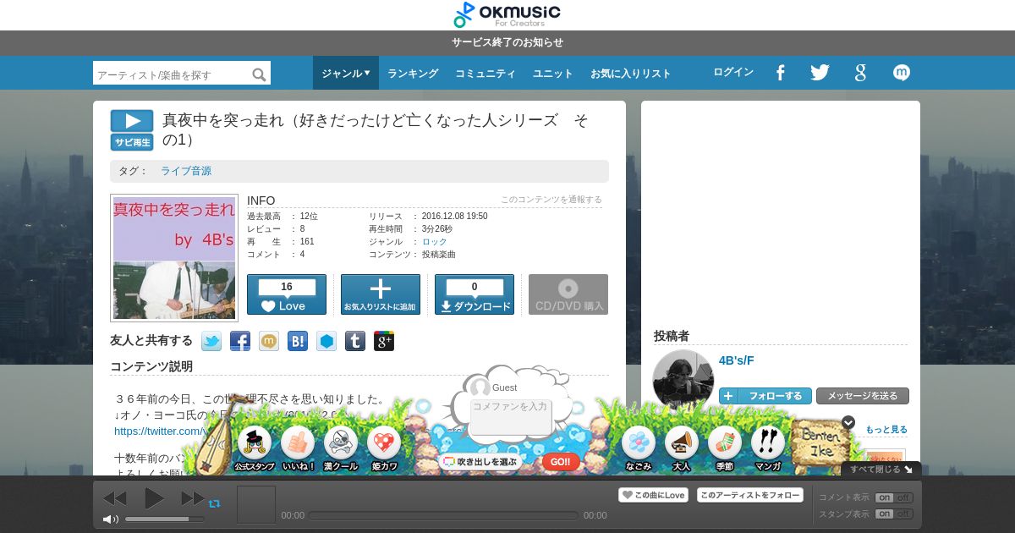This screenshot has width=1015, height=533.
Task: Report content via このコンテンツを通報する
Action: (551, 200)
